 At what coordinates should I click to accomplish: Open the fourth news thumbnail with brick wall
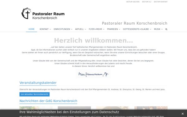(151, 108)
